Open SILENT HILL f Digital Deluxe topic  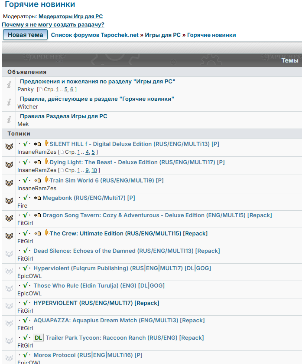pyautogui.click(x=134, y=144)
